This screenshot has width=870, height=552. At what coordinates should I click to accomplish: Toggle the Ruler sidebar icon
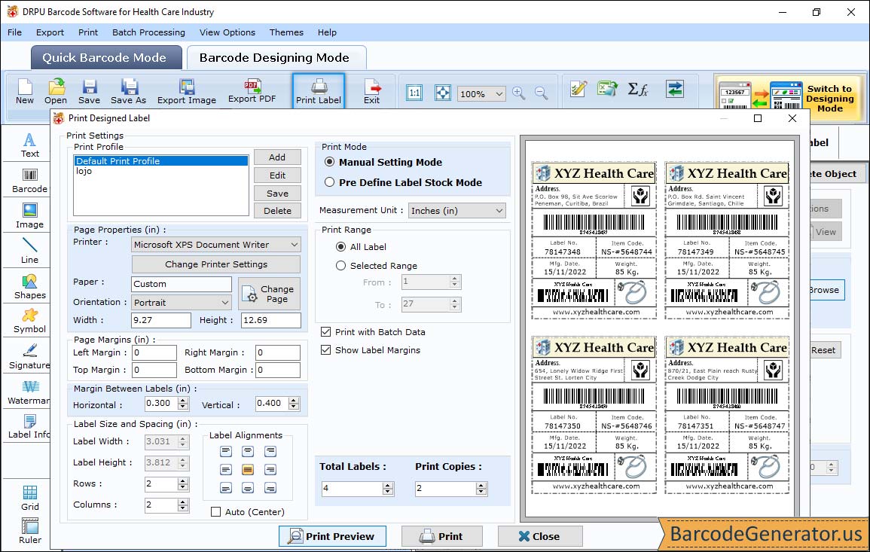(x=30, y=531)
